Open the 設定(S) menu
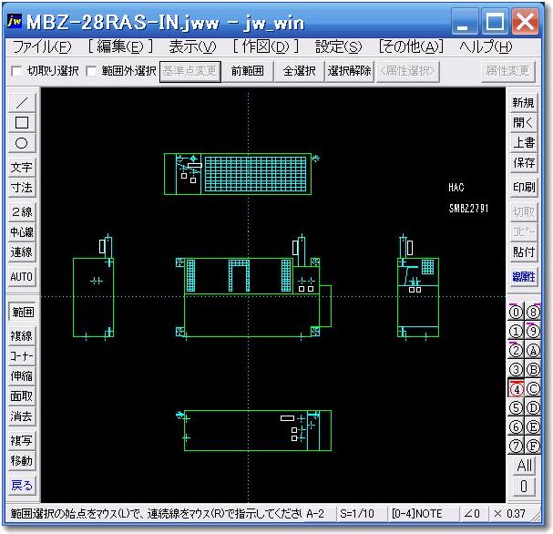 pos(338,47)
